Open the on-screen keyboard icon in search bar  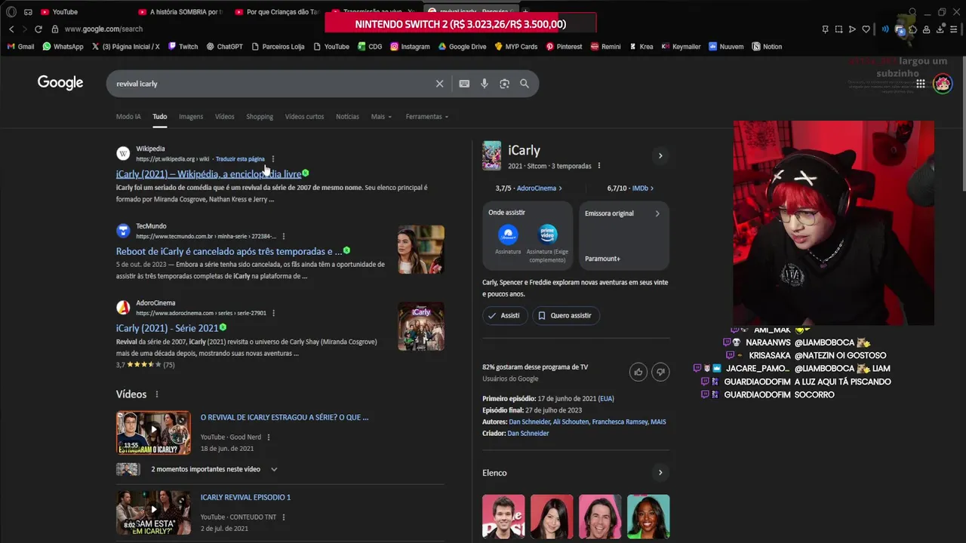(x=464, y=84)
